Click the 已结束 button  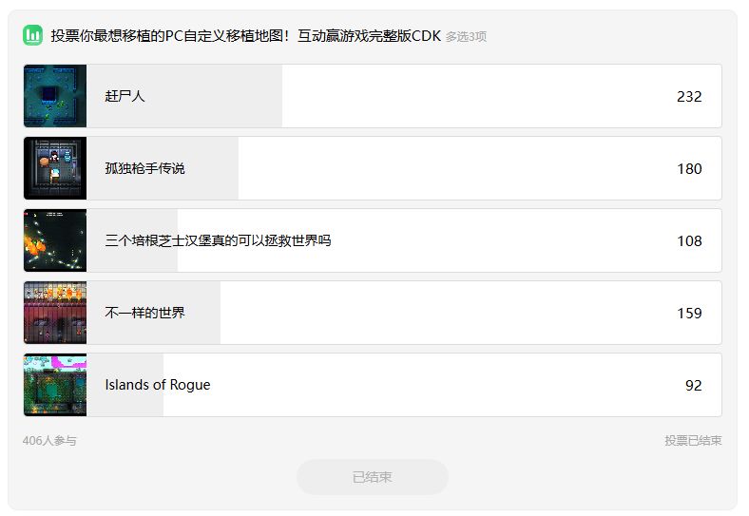pyautogui.click(x=373, y=477)
